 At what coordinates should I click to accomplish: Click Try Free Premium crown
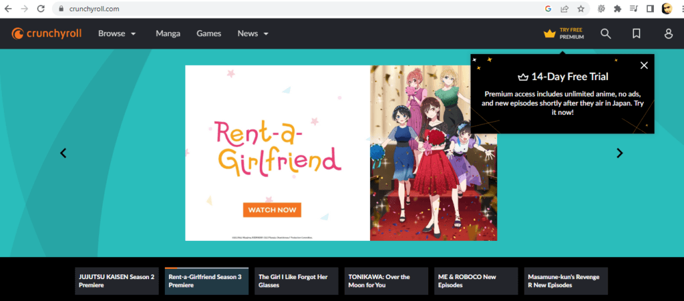tap(564, 33)
